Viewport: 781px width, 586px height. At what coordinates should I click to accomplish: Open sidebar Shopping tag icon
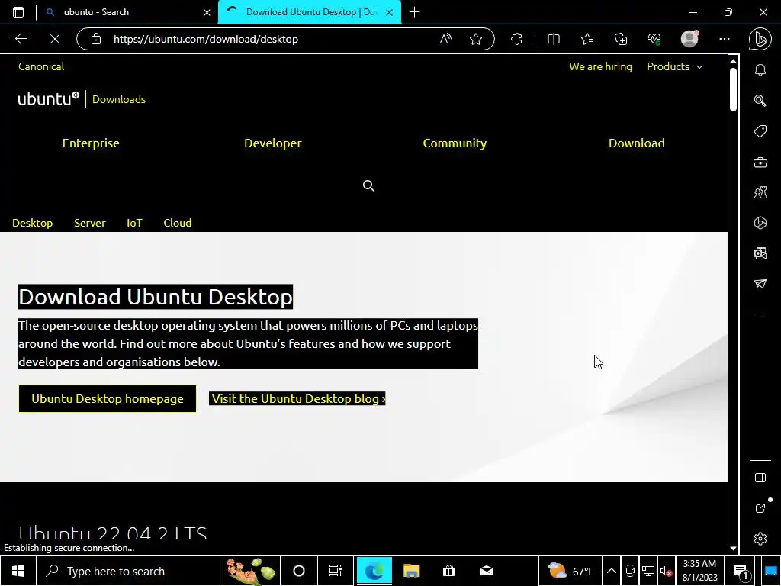click(x=760, y=131)
